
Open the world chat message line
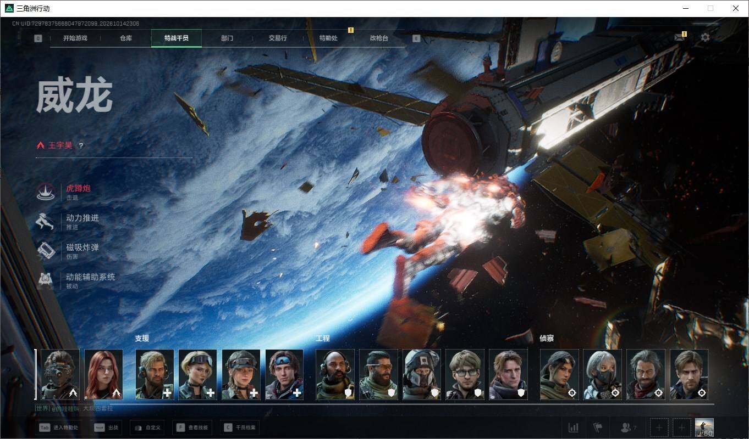pyautogui.click(x=74, y=408)
